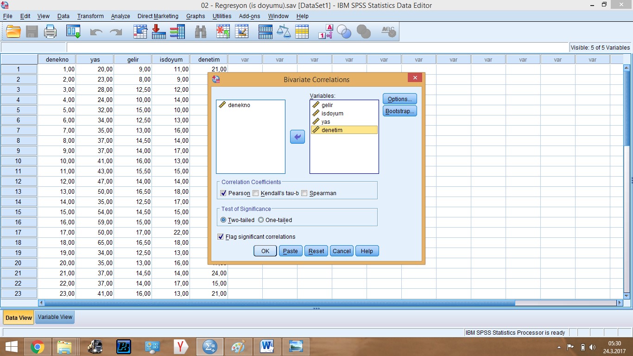Click the Paste button
Image resolution: width=633 pixels, height=356 pixels.
291,251
